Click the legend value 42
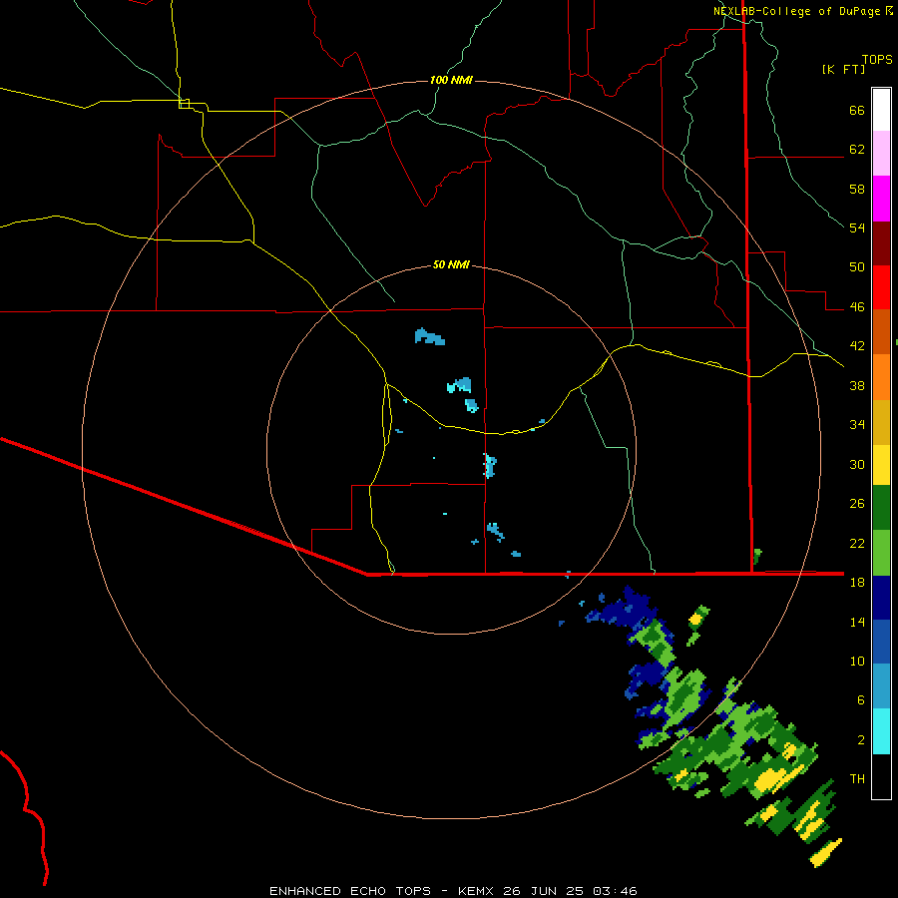Screen dimensions: 898x898 click(x=857, y=346)
